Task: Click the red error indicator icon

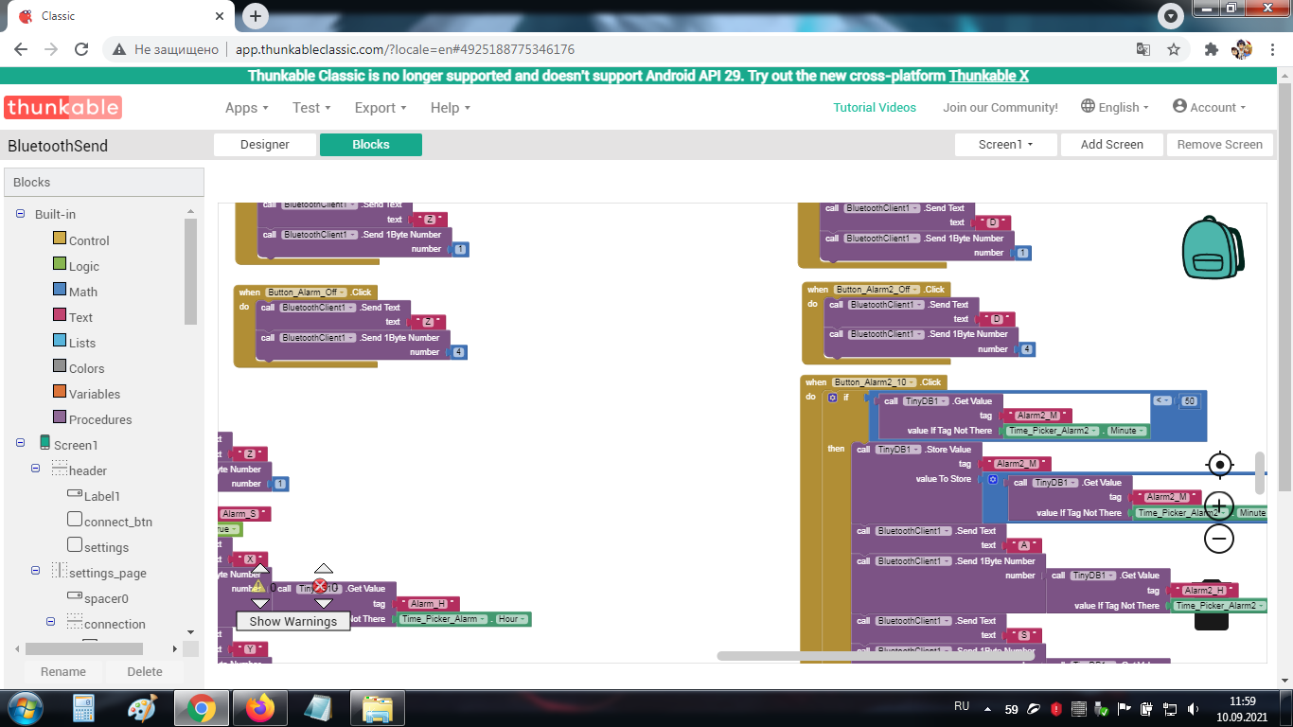Action: pos(321,587)
